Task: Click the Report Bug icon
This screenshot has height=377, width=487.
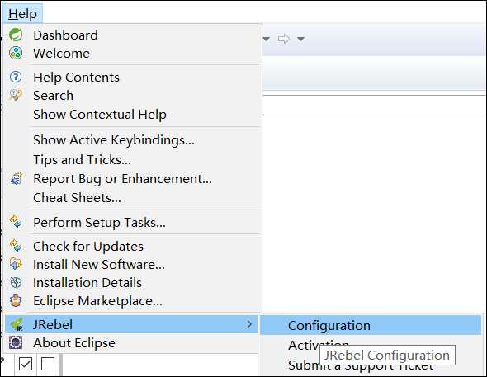Action: [x=17, y=178]
